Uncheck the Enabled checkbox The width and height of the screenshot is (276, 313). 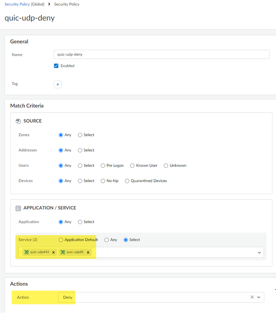tap(56, 66)
